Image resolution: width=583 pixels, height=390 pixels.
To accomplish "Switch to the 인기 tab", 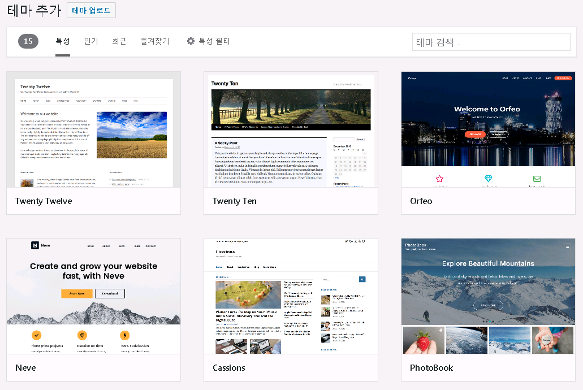I will pos(91,41).
